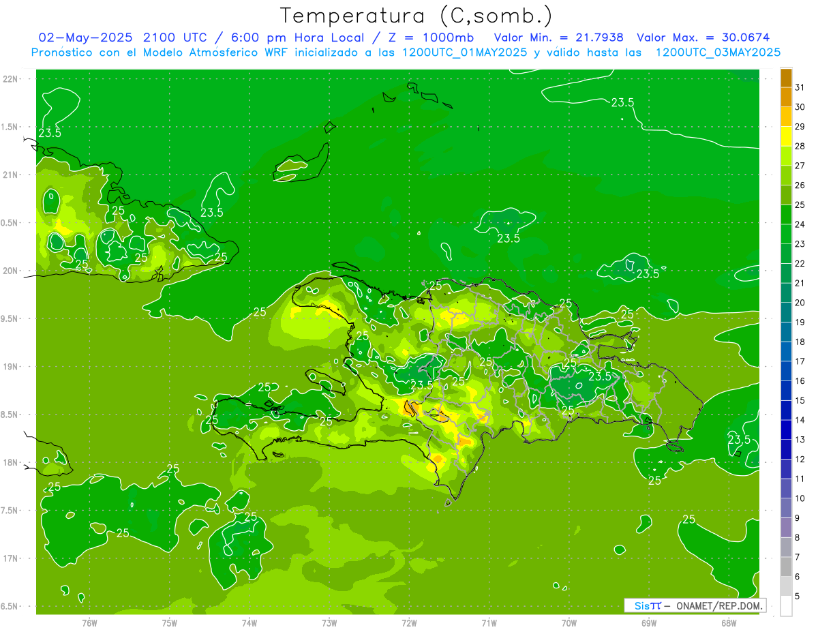
Task: Click the "18N" latitude axis label
Action: pyautogui.click(x=10, y=463)
